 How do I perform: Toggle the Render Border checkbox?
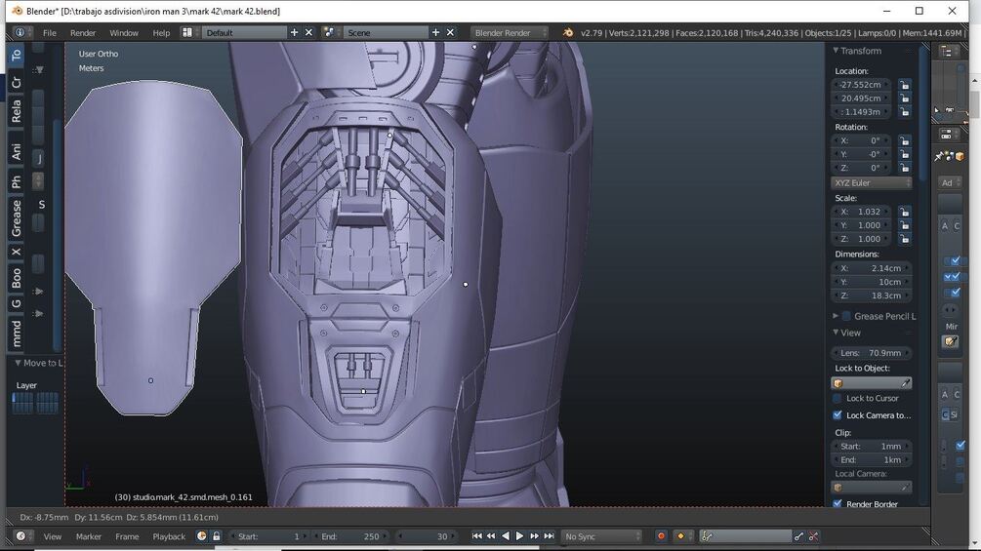[x=838, y=503]
